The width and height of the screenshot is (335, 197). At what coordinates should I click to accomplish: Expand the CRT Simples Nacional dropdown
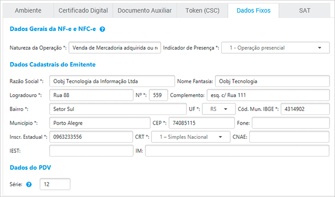click(191, 137)
